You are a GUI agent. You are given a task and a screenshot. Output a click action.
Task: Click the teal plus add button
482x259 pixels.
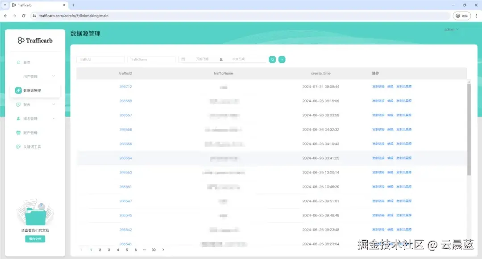click(x=282, y=59)
